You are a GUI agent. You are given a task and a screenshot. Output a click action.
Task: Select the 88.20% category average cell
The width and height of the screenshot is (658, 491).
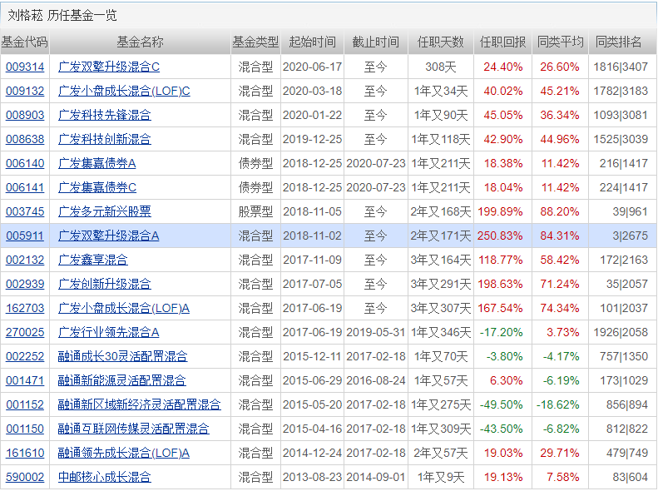559,211
